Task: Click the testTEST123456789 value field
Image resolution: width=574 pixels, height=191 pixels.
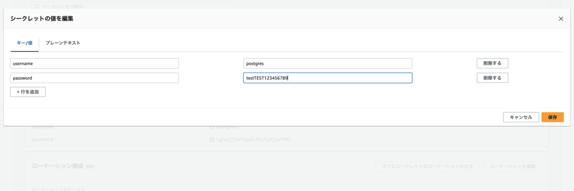Action: coord(328,78)
